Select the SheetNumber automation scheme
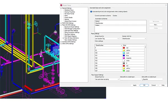Viewport: 168px width, 102px height. (x=120, y=23)
